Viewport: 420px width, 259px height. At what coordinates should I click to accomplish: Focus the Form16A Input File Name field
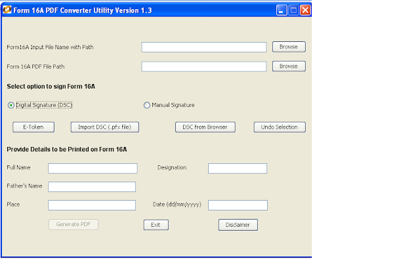[204, 47]
